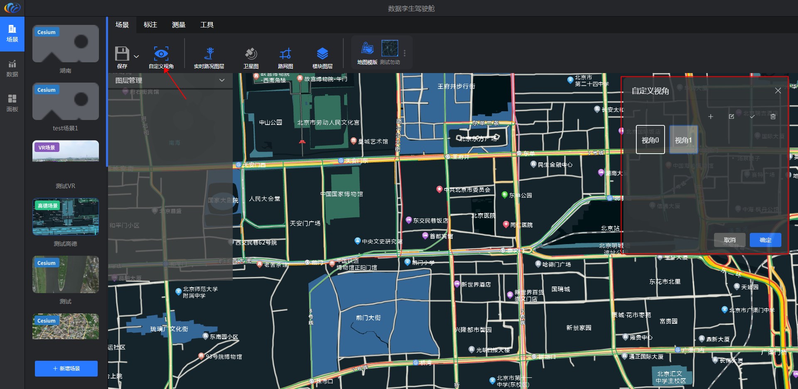Image resolution: width=798 pixels, height=389 pixels.
Task: Click the save floppy disk icon
Action: point(122,54)
